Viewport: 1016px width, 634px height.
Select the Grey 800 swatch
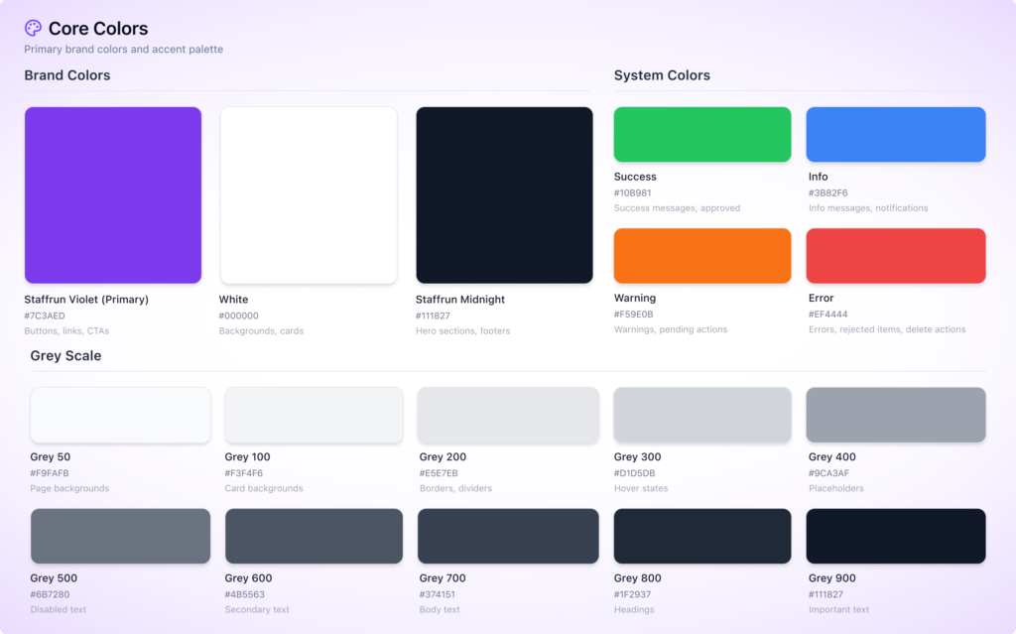[x=702, y=536]
